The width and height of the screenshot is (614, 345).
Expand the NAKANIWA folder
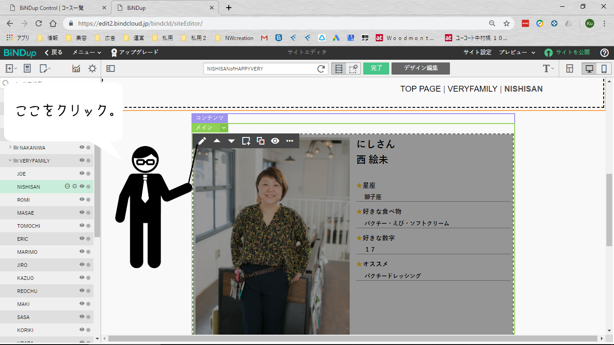(10, 147)
